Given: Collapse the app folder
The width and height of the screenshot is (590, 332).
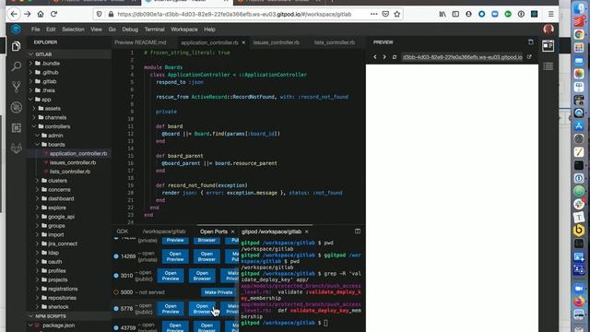Looking at the screenshot, I should (30, 100).
